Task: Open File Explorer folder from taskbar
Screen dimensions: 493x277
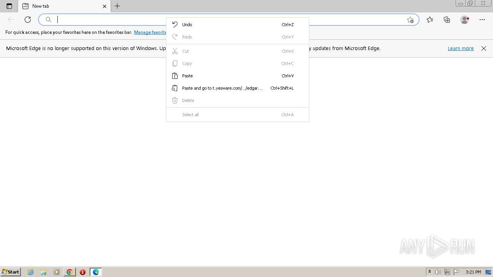Action: [44, 272]
